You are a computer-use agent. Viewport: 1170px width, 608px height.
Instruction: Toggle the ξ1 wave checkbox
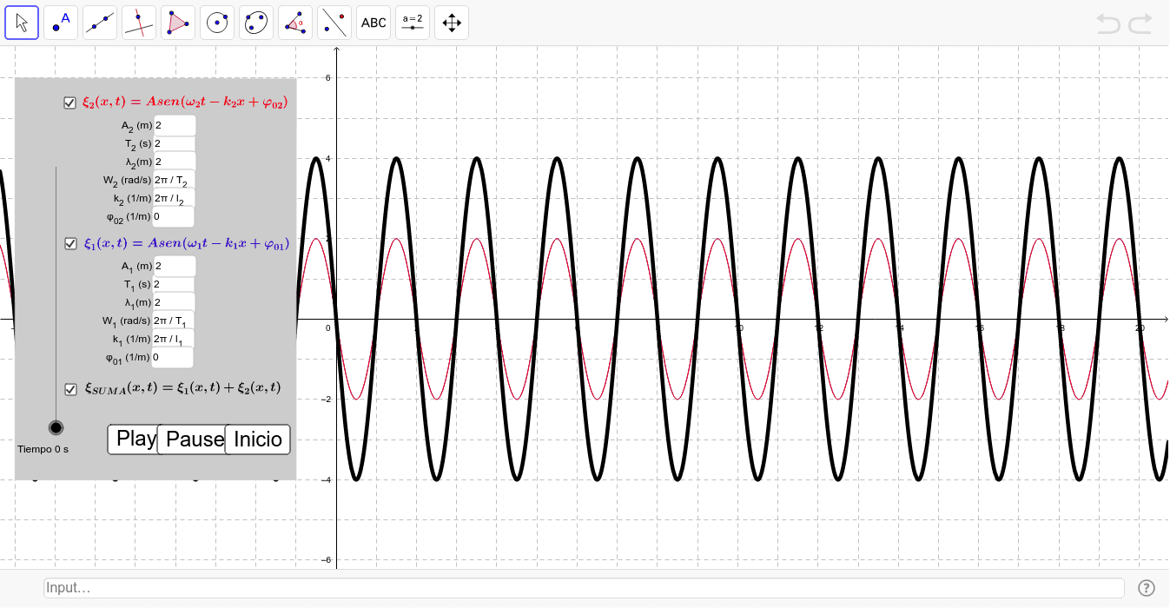[x=71, y=244]
